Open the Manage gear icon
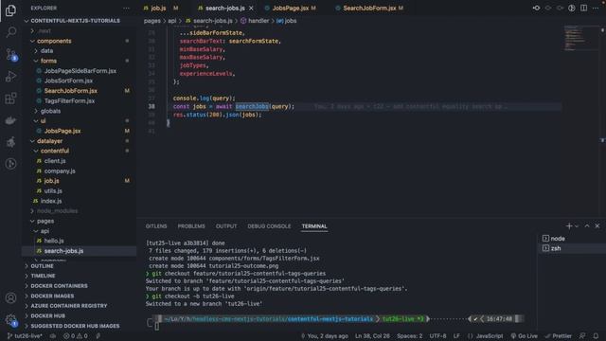606x341 pixels. point(10,320)
